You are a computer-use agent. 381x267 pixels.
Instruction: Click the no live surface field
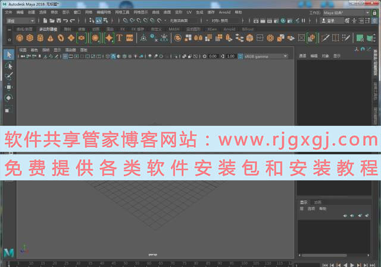[183, 21]
